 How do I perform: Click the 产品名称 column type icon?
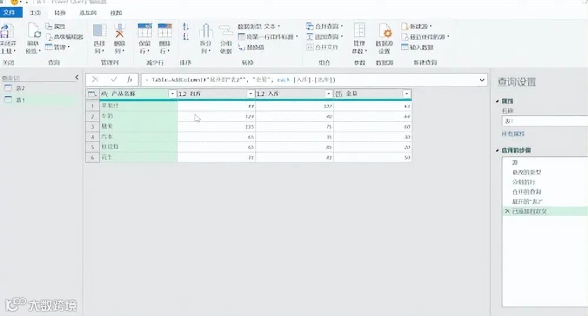pyautogui.click(x=105, y=94)
